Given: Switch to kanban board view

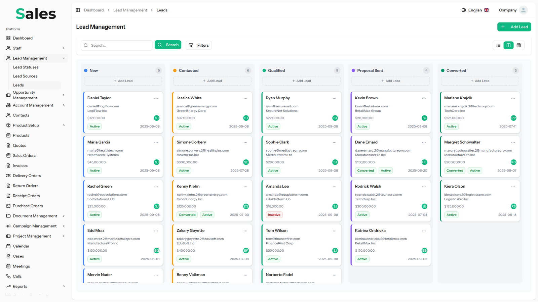Looking at the screenshot, I should [x=508, y=45].
